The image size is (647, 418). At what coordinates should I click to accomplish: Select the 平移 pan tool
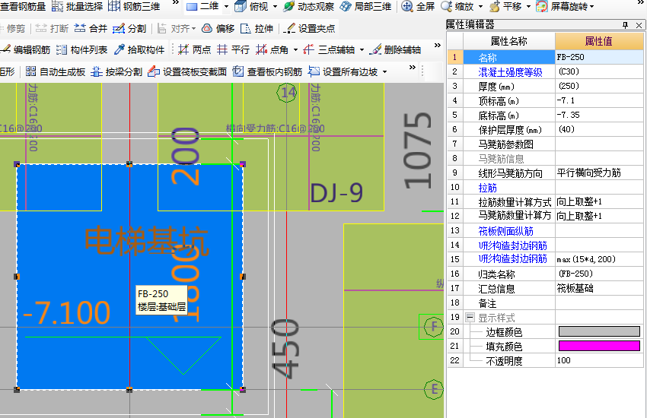click(505, 6)
